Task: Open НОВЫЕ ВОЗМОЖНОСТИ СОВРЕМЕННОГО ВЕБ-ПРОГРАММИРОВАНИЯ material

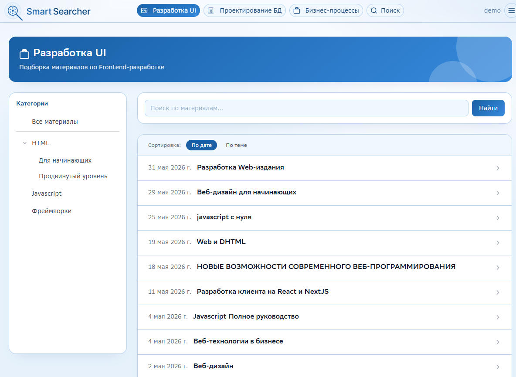Action: click(x=326, y=267)
